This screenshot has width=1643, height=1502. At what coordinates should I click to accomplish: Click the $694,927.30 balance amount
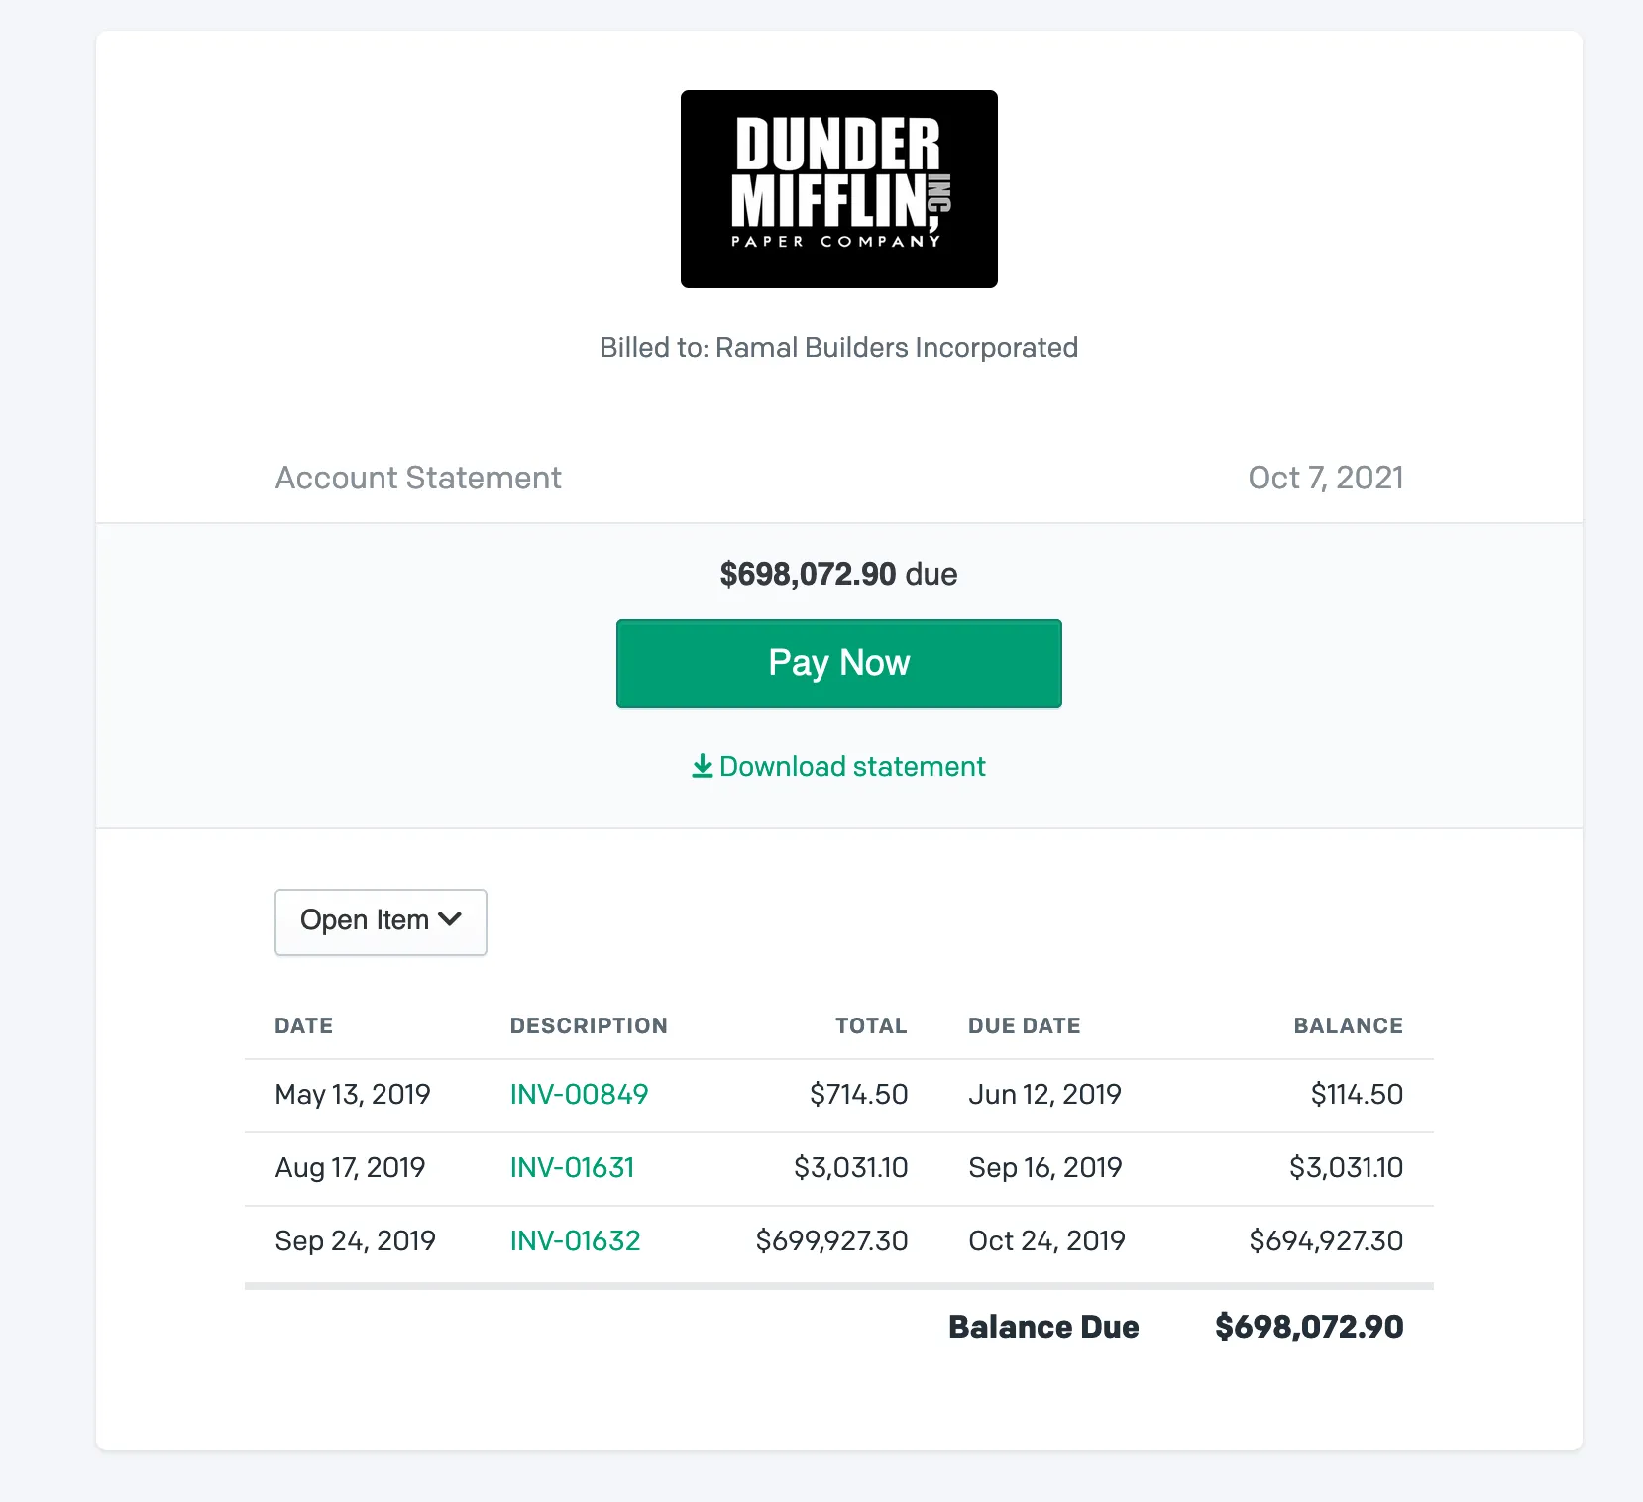point(1326,1240)
